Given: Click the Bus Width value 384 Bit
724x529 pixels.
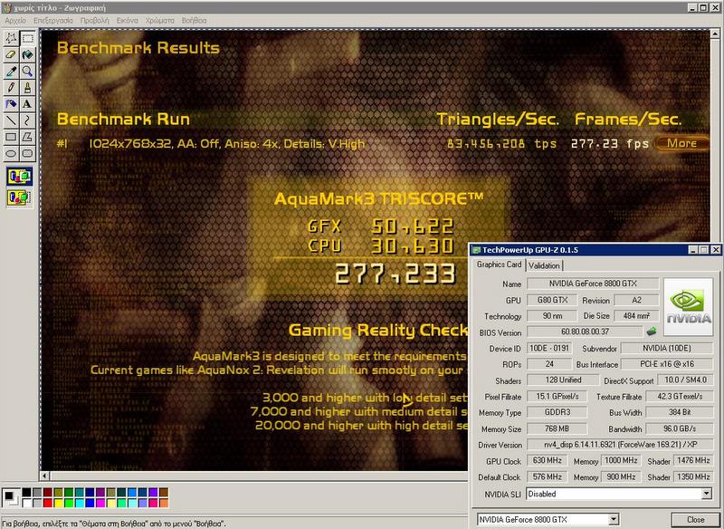Looking at the screenshot, I should [x=680, y=412].
